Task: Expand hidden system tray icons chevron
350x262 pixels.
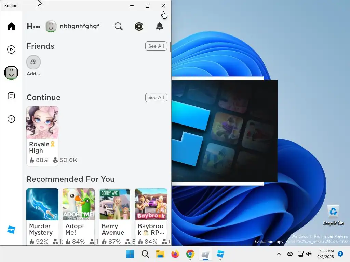Action: 279,254
